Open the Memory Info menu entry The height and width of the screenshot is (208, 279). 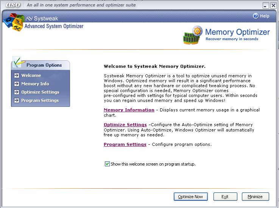click(35, 84)
